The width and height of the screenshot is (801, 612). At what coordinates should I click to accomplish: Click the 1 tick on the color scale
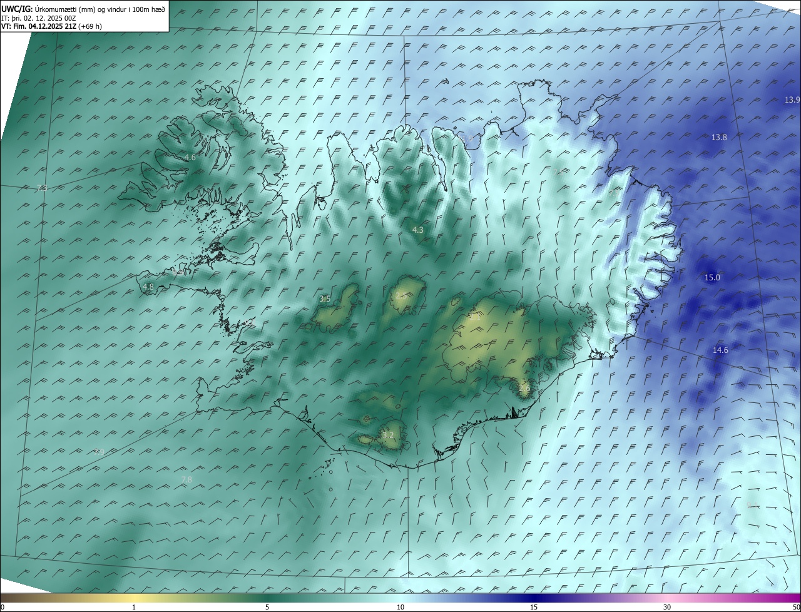pyautogui.click(x=134, y=607)
